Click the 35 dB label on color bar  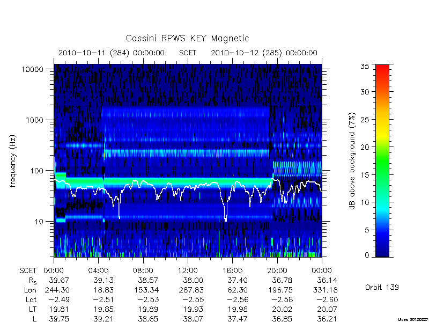pyautogui.click(x=365, y=66)
